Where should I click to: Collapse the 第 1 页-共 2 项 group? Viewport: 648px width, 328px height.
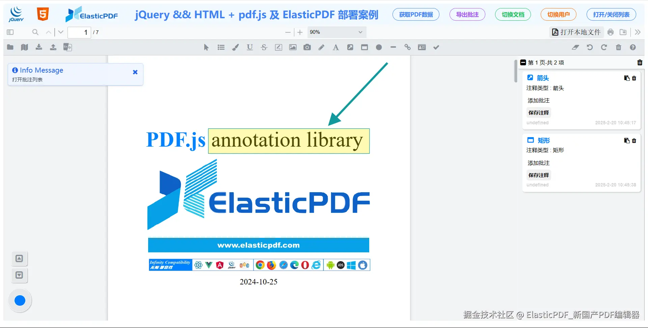pyautogui.click(x=523, y=62)
